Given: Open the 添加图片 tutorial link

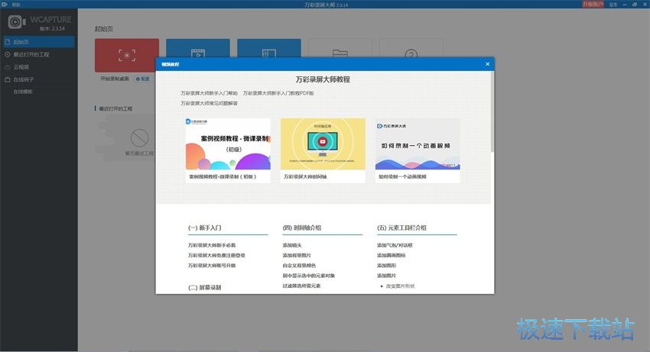Looking at the screenshot, I should (386, 276).
